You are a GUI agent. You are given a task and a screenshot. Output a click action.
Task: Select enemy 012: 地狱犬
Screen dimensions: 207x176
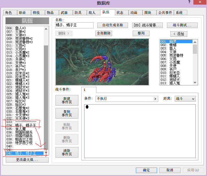tap(177, 80)
